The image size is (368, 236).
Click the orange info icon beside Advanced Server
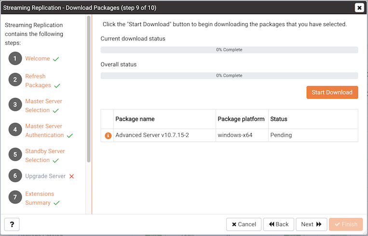pos(108,136)
